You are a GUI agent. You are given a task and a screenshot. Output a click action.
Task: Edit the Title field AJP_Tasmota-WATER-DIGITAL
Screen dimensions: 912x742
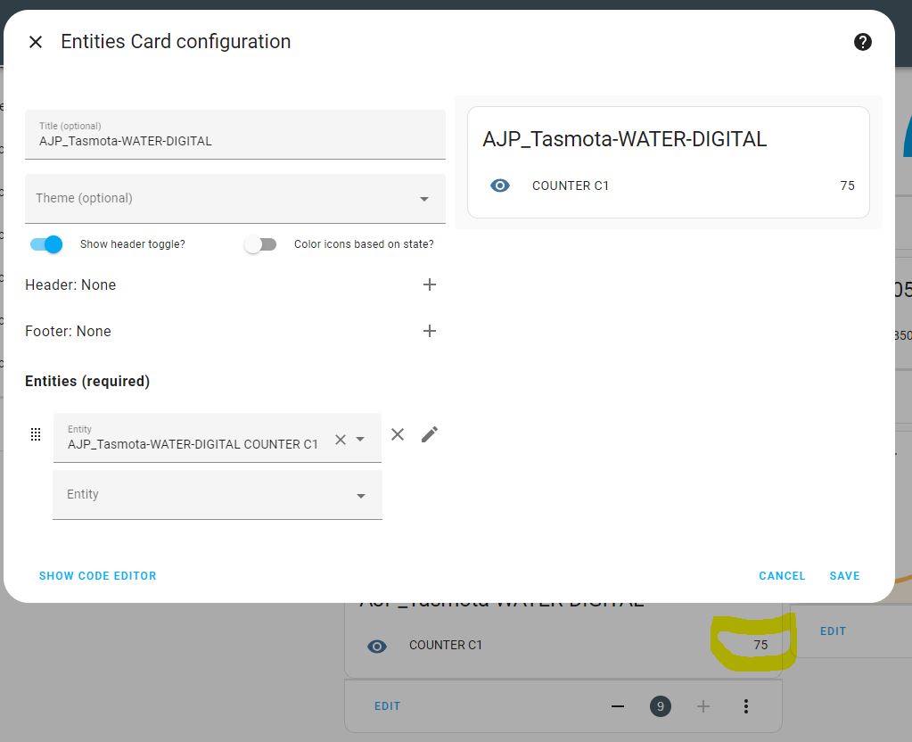pyautogui.click(x=235, y=135)
